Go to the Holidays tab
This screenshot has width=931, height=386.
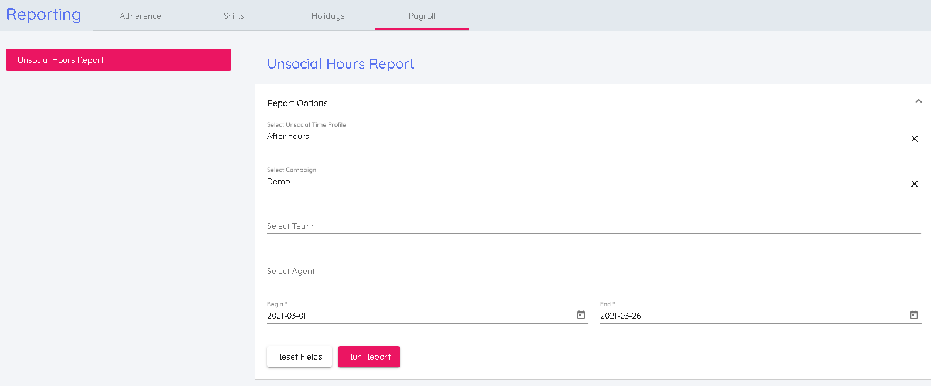328,16
